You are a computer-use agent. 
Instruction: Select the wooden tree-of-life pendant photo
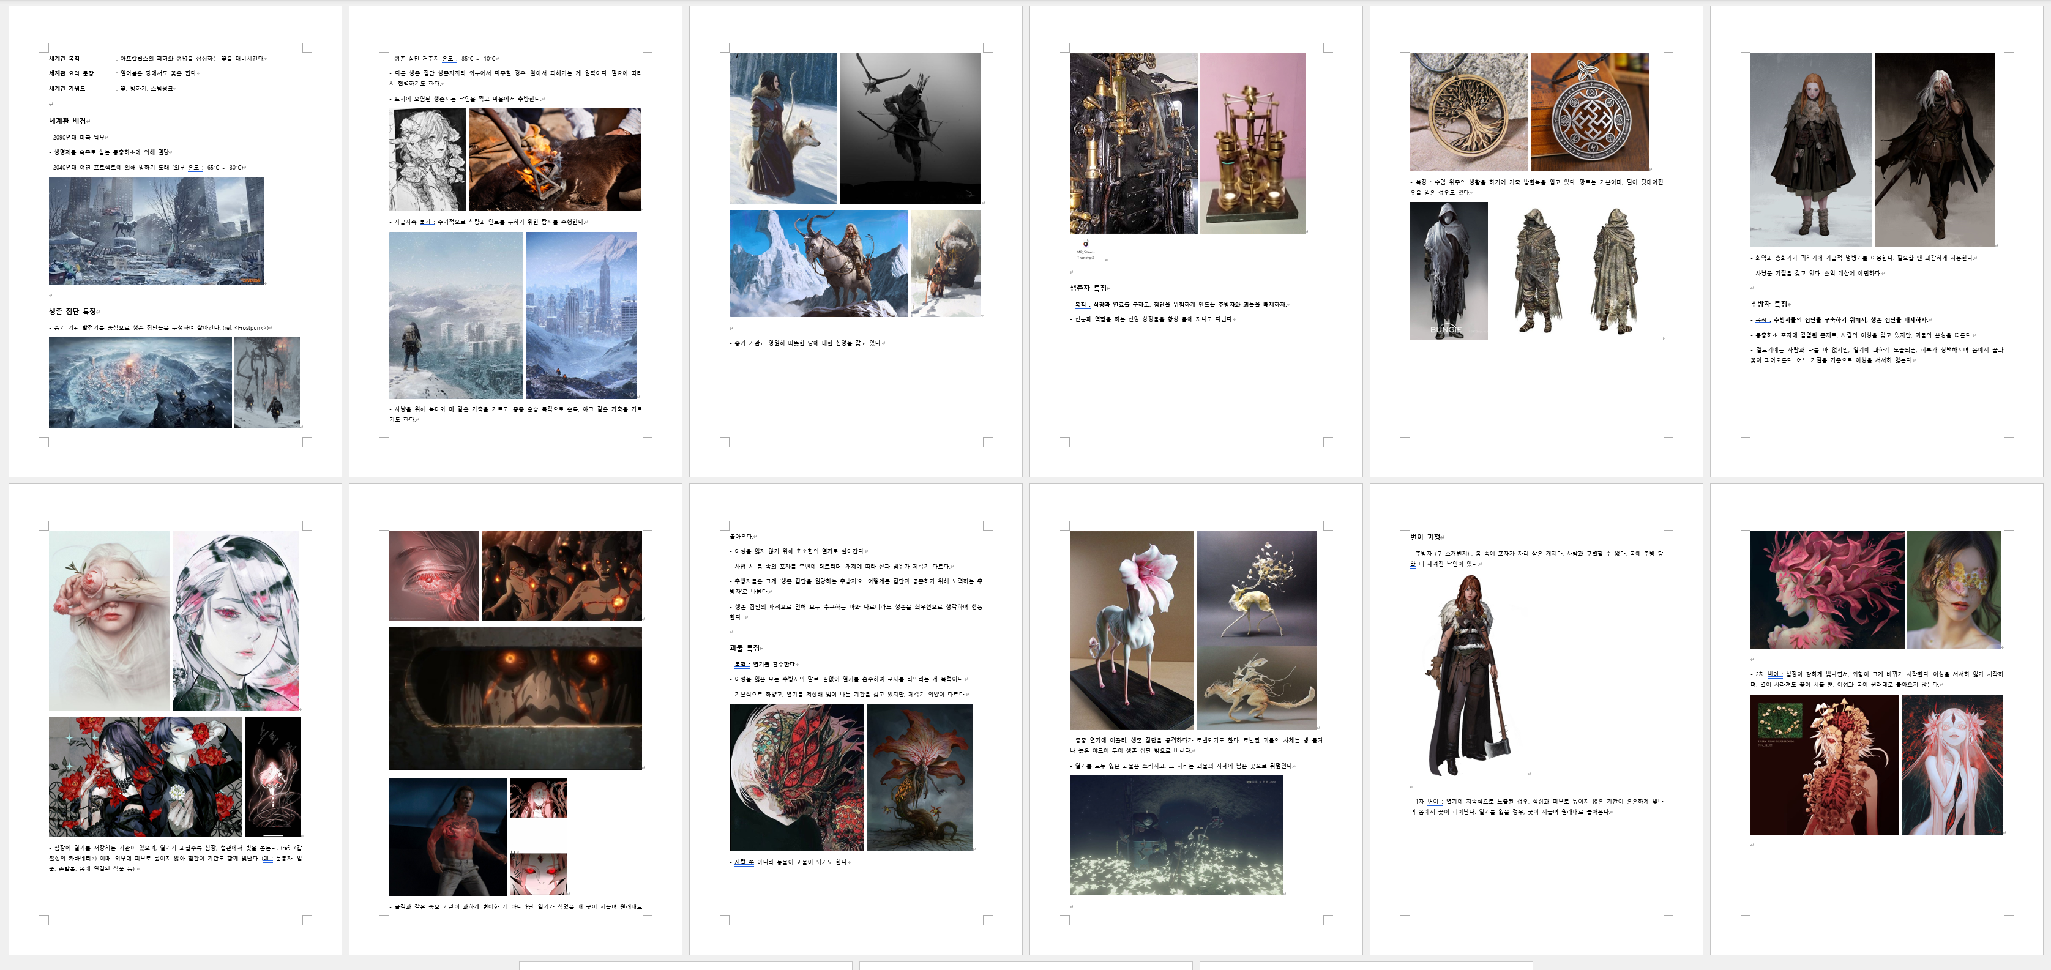tap(1469, 112)
